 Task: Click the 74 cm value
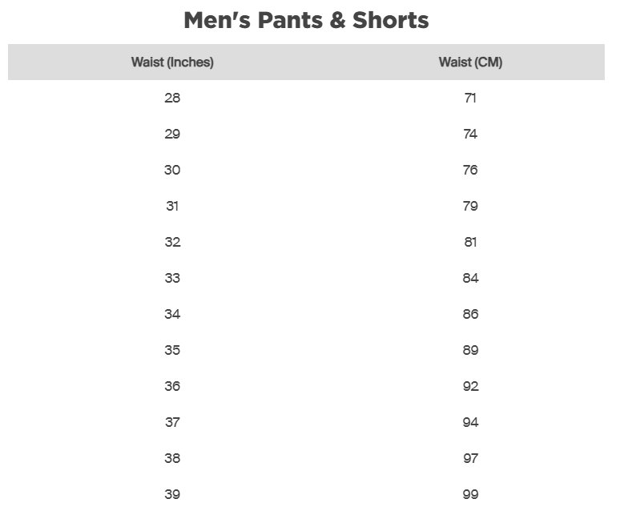click(470, 134)
